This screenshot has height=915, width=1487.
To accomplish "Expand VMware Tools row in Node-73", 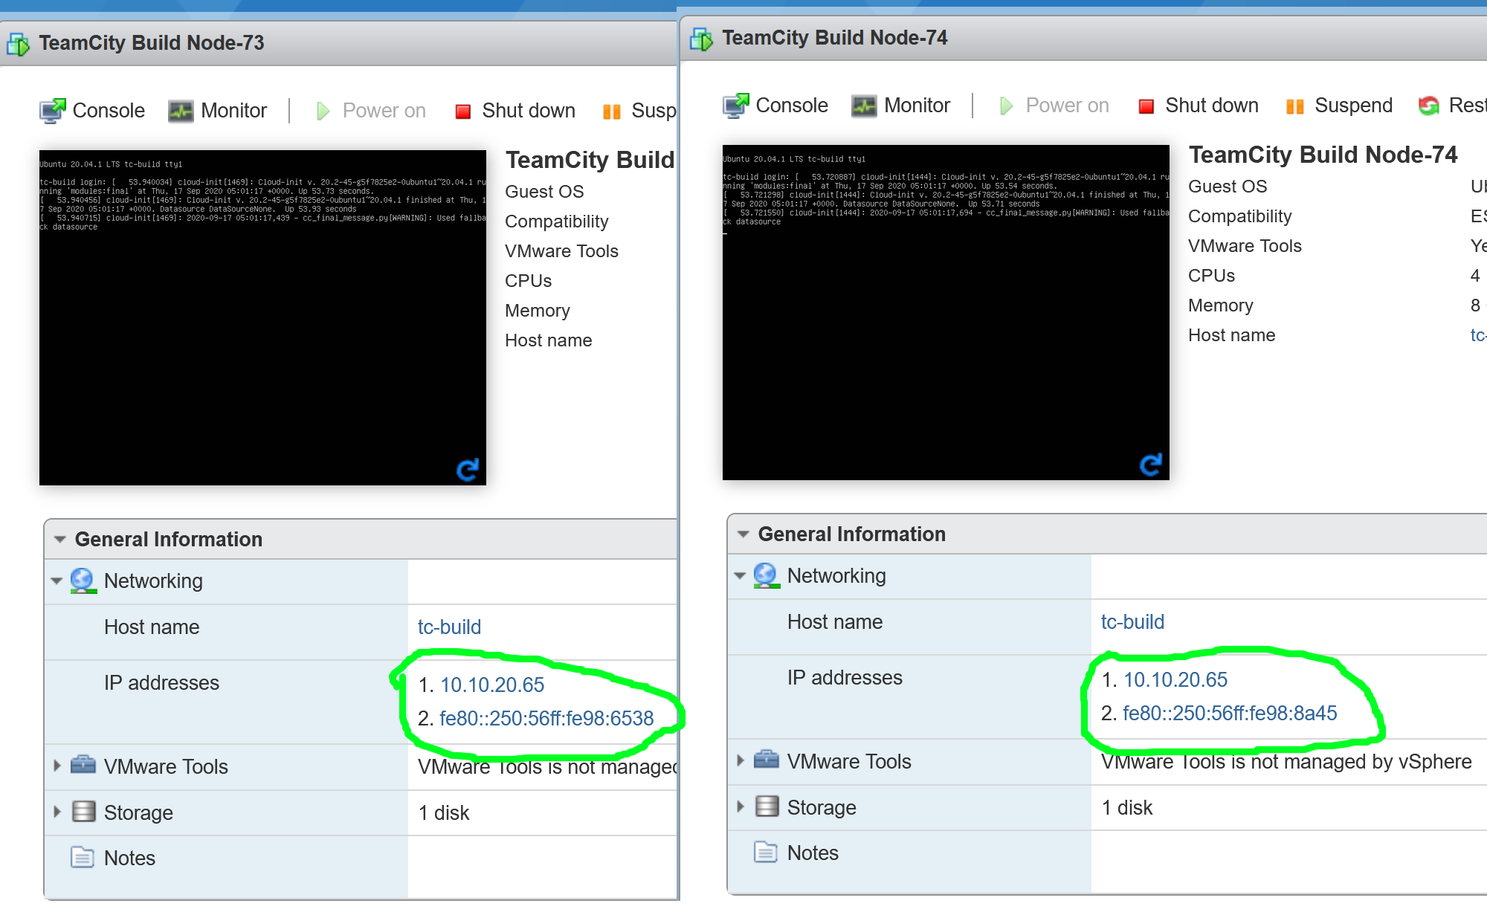I will coord(57,766).
